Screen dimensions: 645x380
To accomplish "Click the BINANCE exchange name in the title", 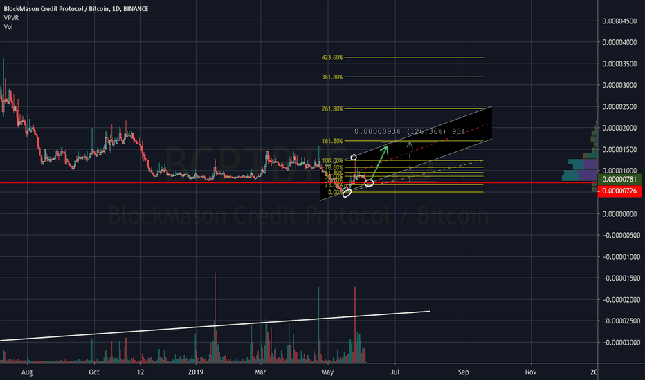I will click(136, 8).
